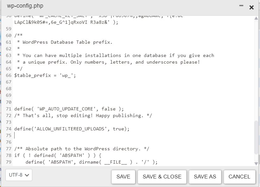Image resolution: width=260 pixels, height=187 pixels.
Task: Click the $table_prefix code line
Action: (45, 76)
